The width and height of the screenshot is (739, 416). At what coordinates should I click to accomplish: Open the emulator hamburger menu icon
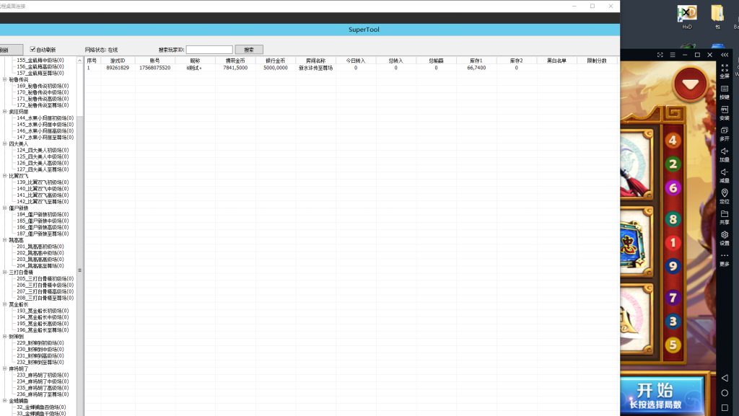point(673,55)
